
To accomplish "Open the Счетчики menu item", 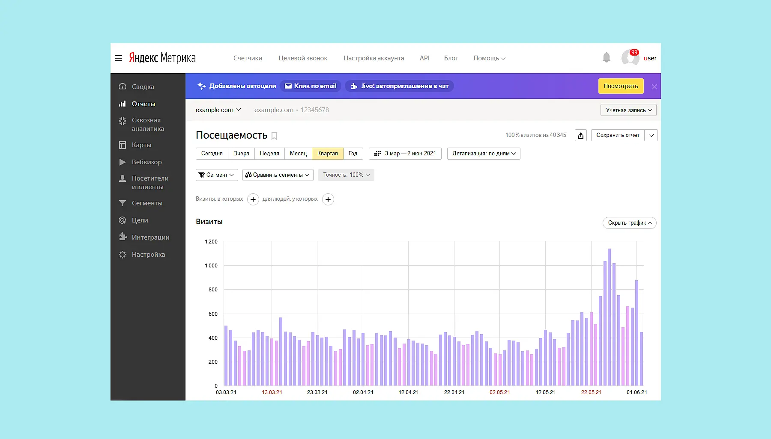I will point(248,58).
